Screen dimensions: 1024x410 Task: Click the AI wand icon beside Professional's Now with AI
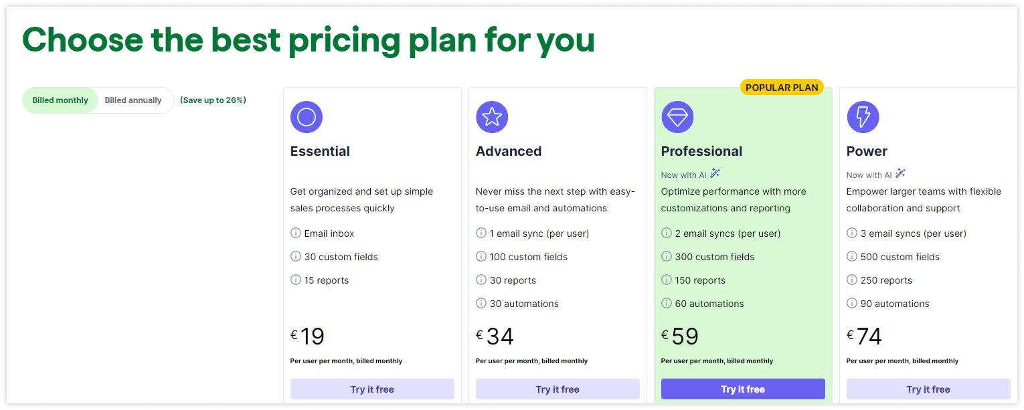pos(715,173)
